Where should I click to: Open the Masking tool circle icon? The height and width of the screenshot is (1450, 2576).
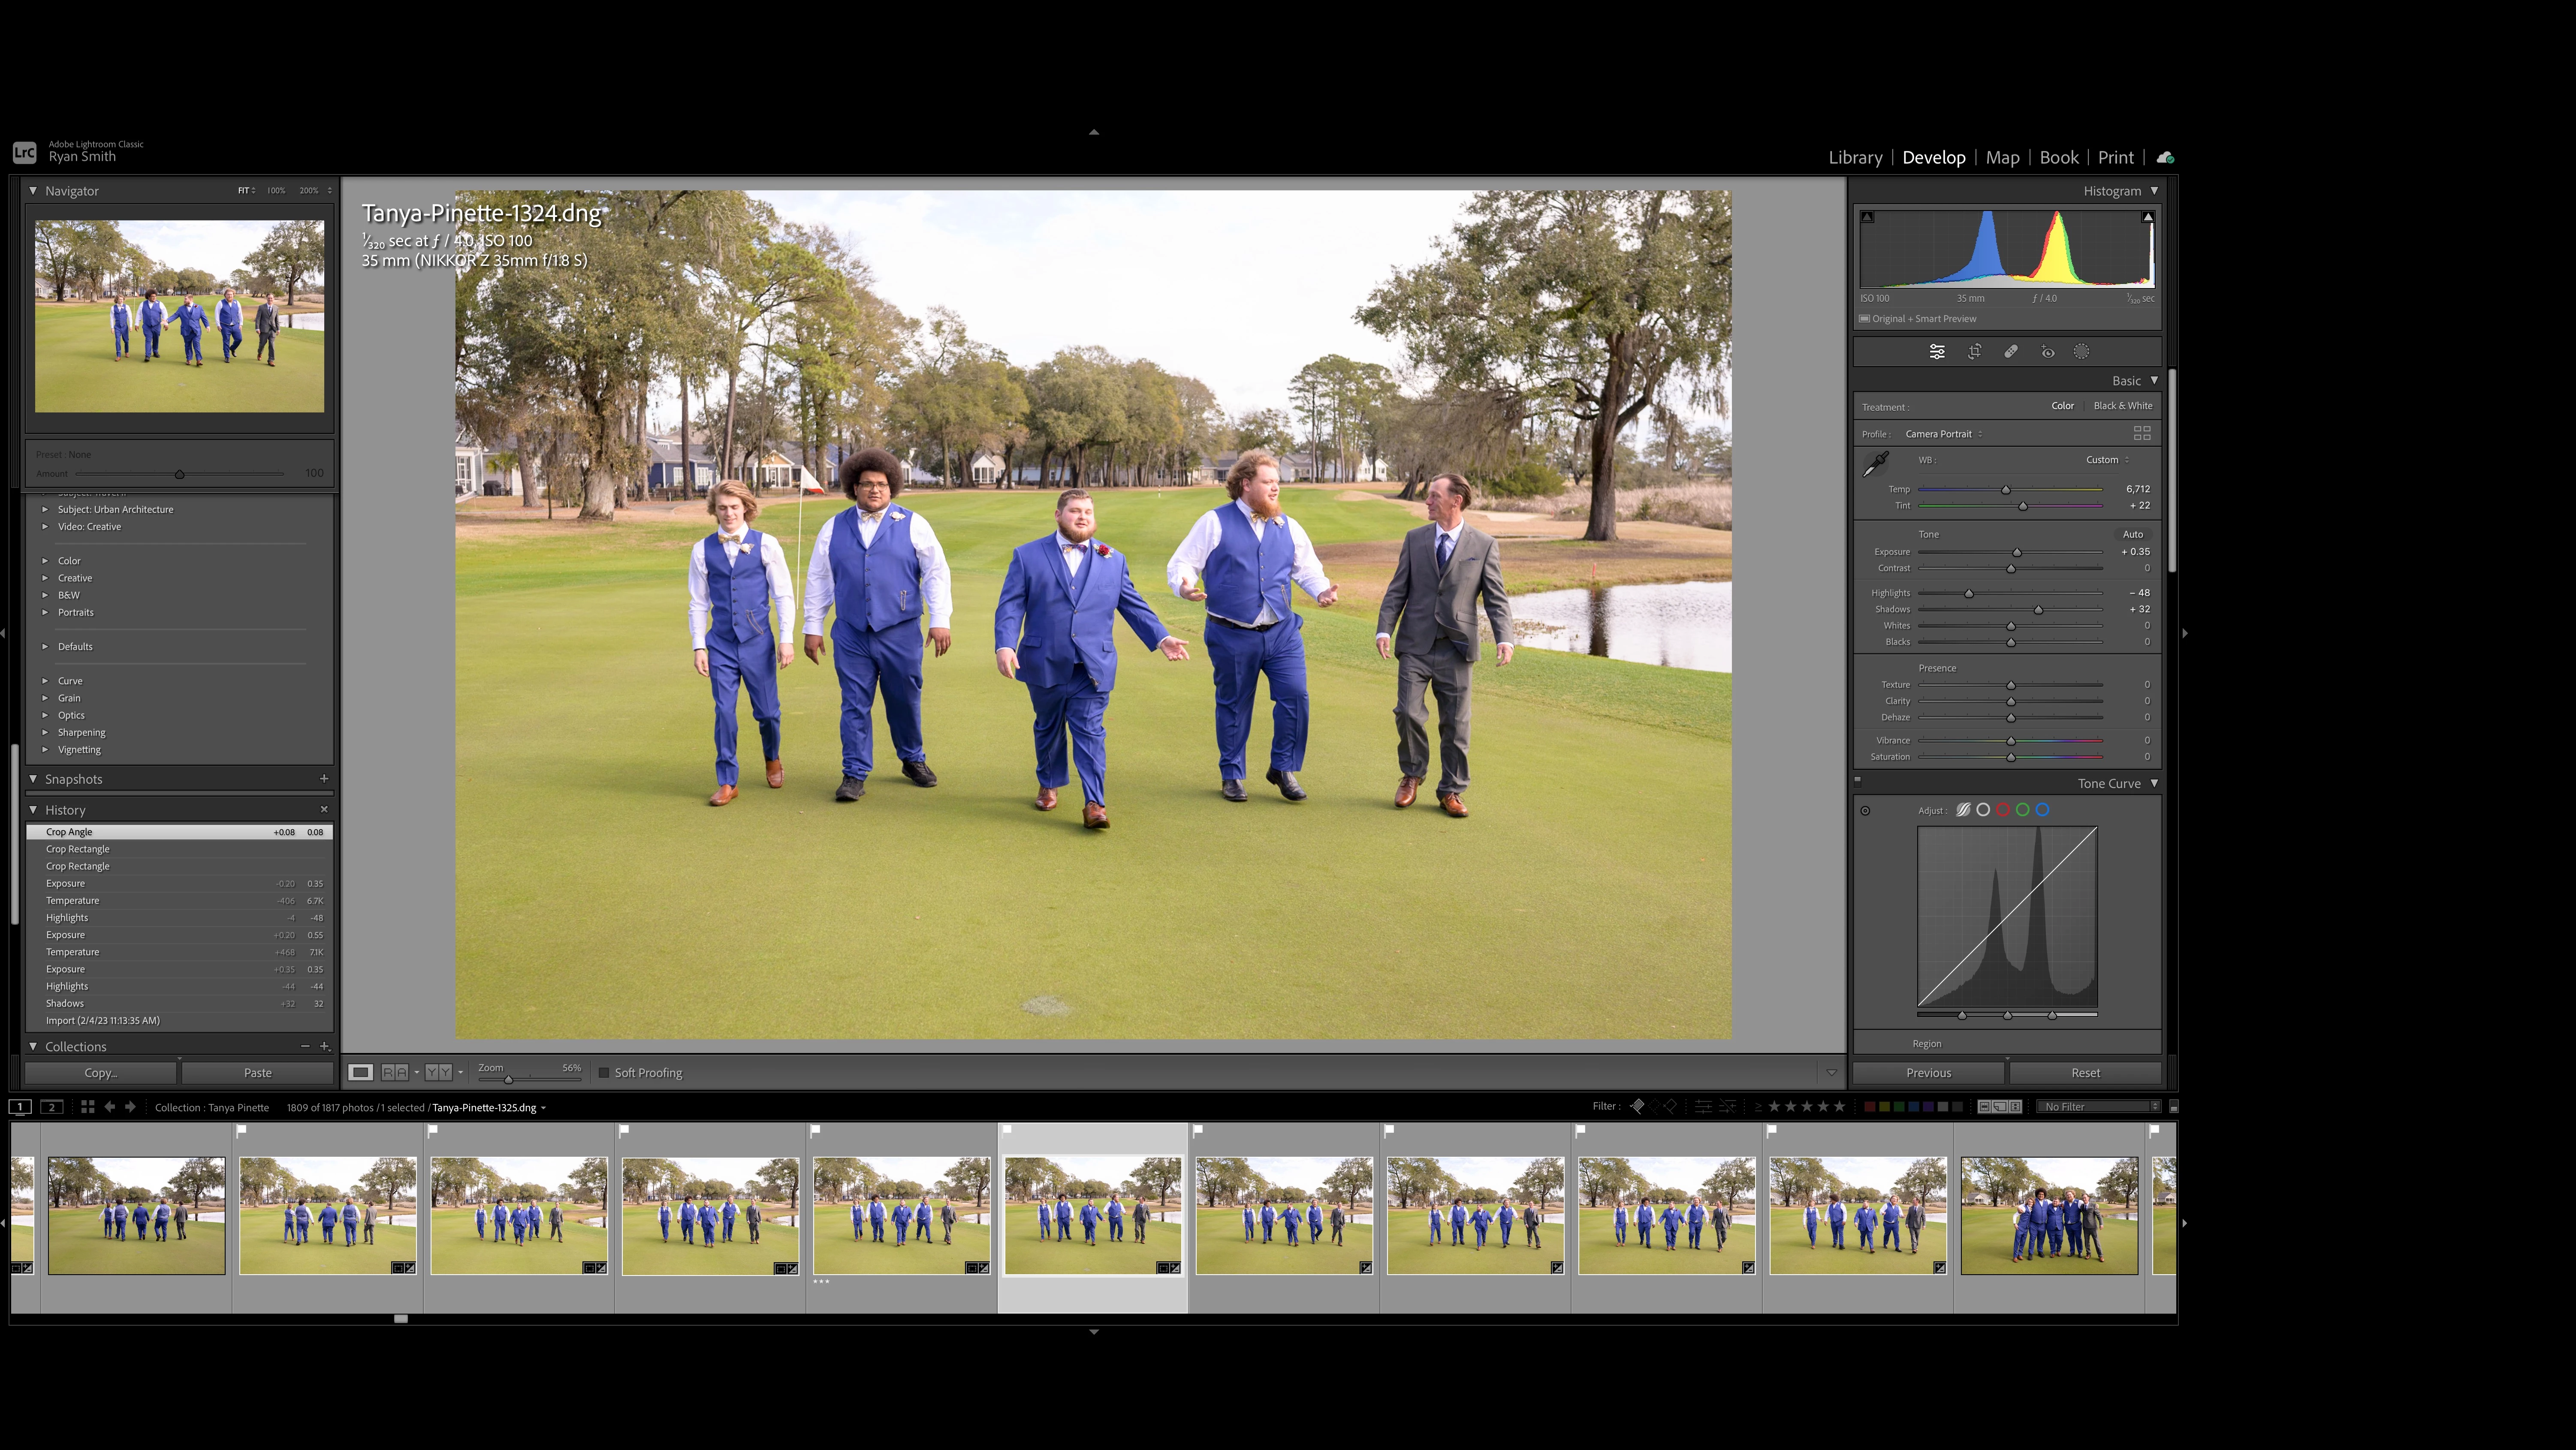pos(2081,352)
